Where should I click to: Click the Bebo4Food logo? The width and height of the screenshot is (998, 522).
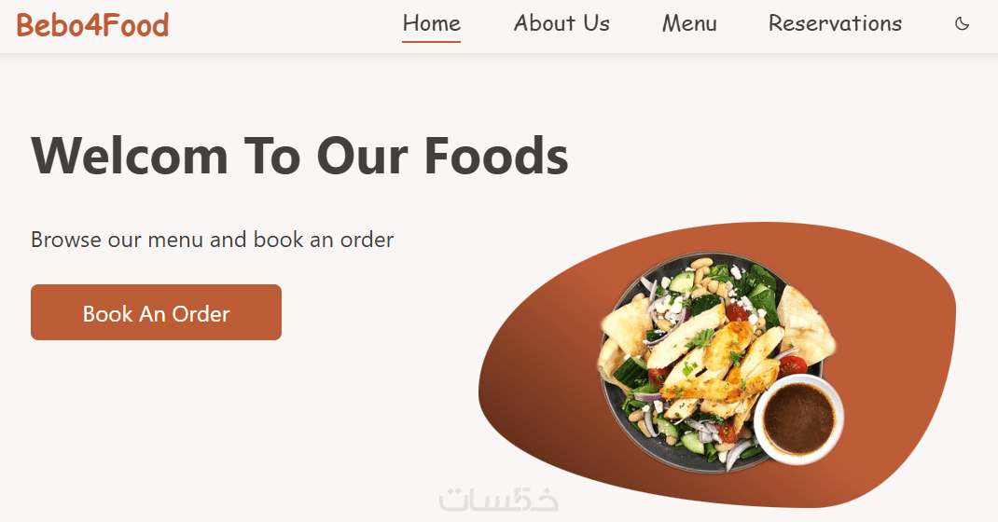coord(93,25)
